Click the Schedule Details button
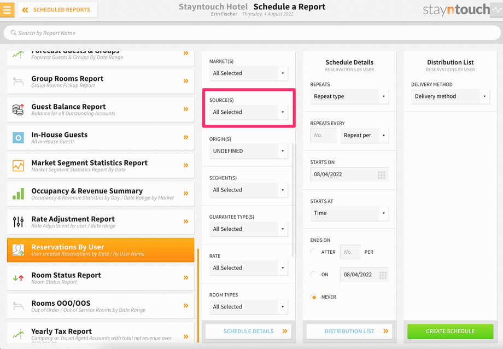This screenshot has width=503, height=349. click(249, 331)
